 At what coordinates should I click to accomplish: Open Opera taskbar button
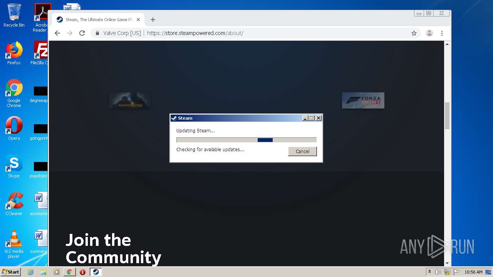[82, 272]
